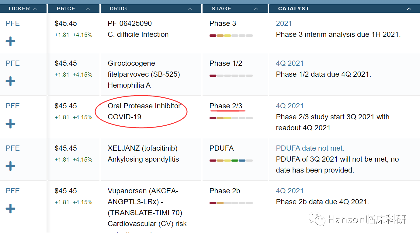
Task: Click the 2021 catalyst date link
Action: pyautogui.click(x=284, y=23)
